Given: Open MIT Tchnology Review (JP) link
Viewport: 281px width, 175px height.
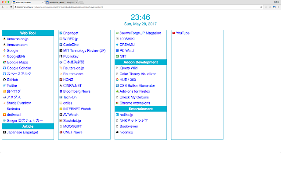Looking at the screenshot, I should (84, 51).
